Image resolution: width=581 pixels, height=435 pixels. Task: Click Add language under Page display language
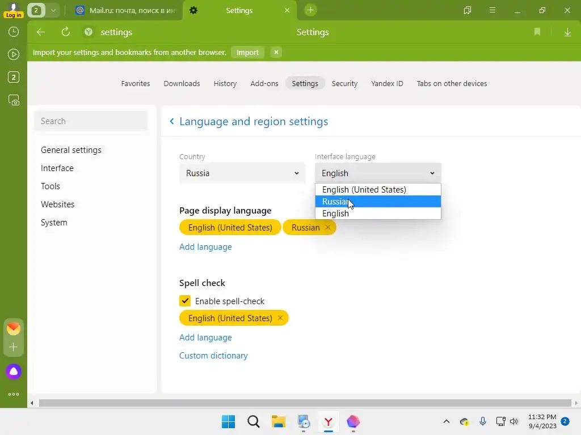pyautogui.click(x=205, y=247)
